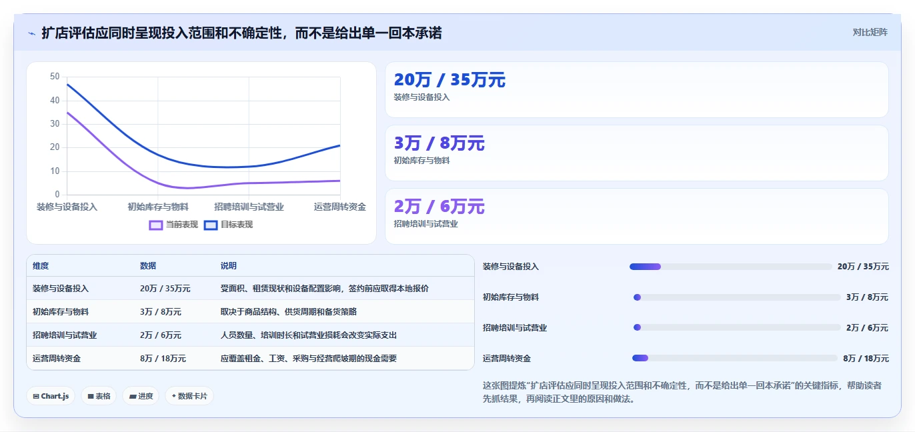Click table value 2万 / 6万元

[161, 335]
